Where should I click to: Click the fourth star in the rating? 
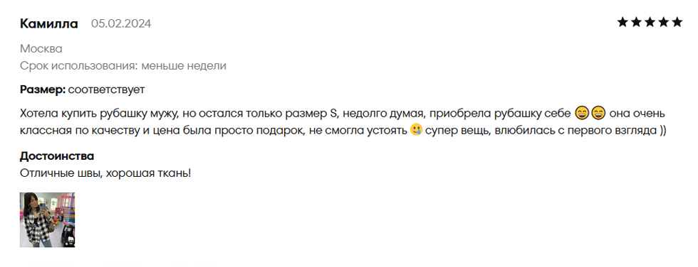pyautogui.click(x=663, y=22)
